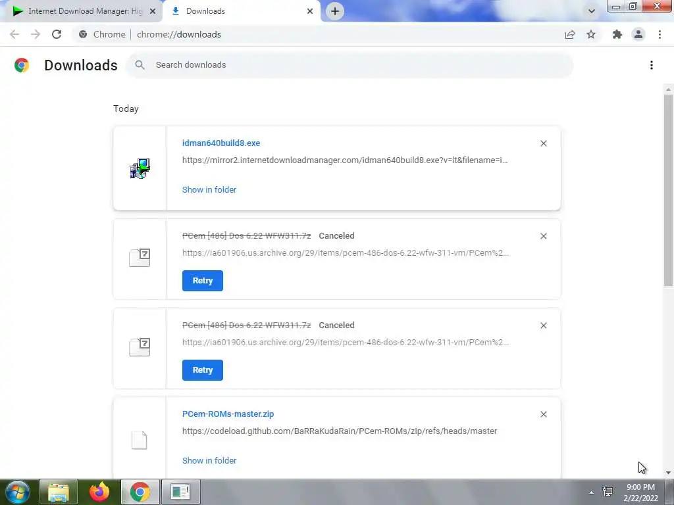The image size is (674, 505).
Task: Open Firefox from taskbar
Action: (x=99, y=492)
